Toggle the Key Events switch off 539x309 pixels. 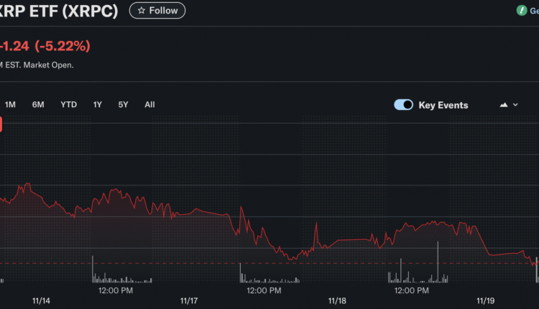click(x=403, y=105)
